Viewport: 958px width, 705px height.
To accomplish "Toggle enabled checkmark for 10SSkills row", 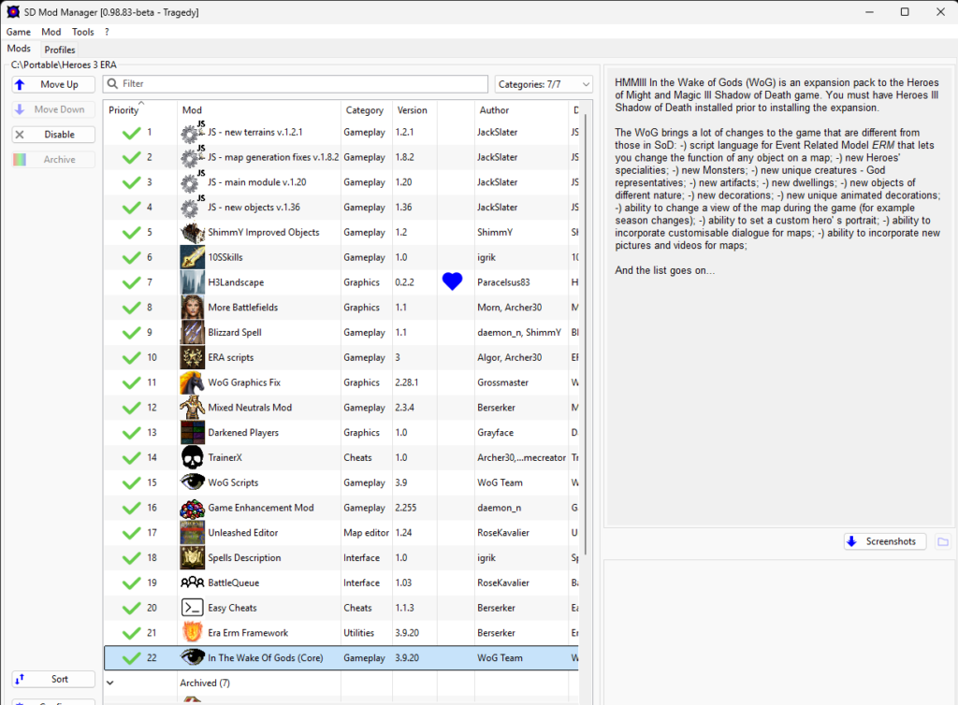I will 131,258.
